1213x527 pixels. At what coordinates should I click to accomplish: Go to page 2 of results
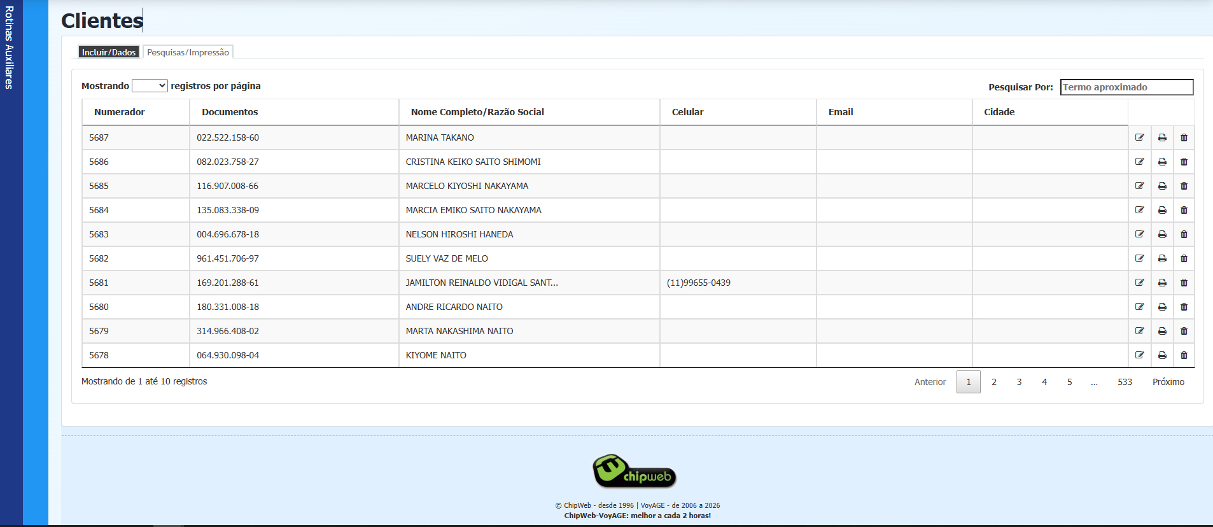[993, 382]
